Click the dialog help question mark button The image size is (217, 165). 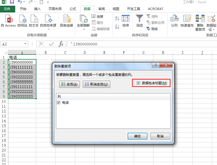pyautogui.click(x=156, y=65)
